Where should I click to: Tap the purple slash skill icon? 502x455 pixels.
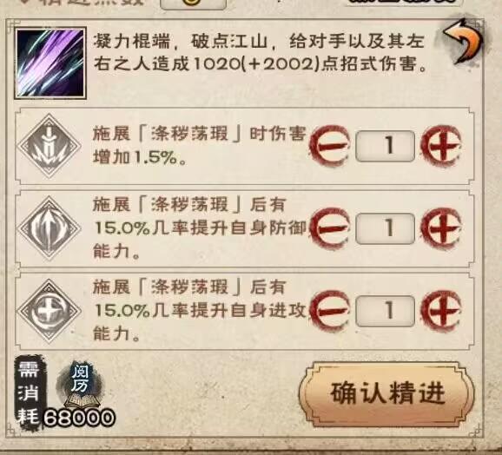tap(50, 63)
